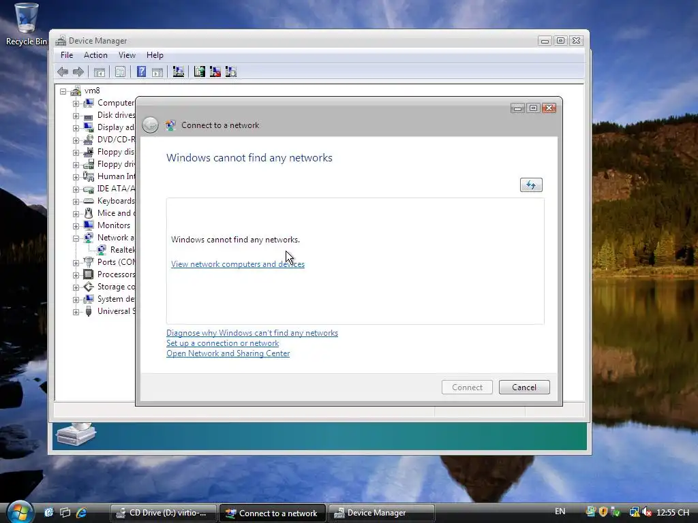Close the Connect to a network dialog
Screen dimensions: 698x523
click(549, 108)
